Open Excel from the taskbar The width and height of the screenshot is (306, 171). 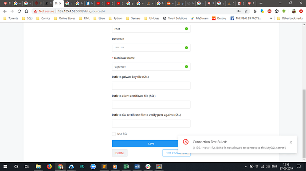[126, 167]
